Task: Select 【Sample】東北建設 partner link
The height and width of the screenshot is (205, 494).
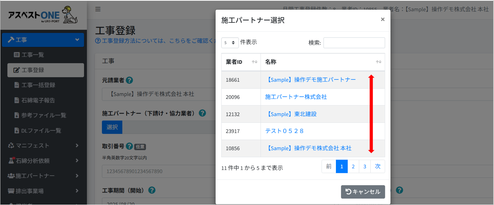Action: coord(291,114)
